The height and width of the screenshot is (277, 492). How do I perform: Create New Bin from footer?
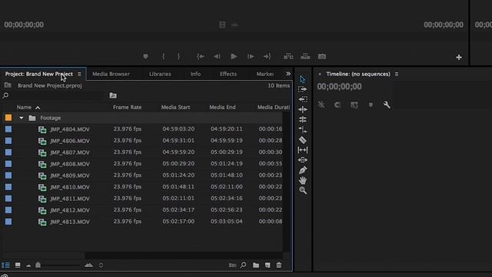[256, 265]
